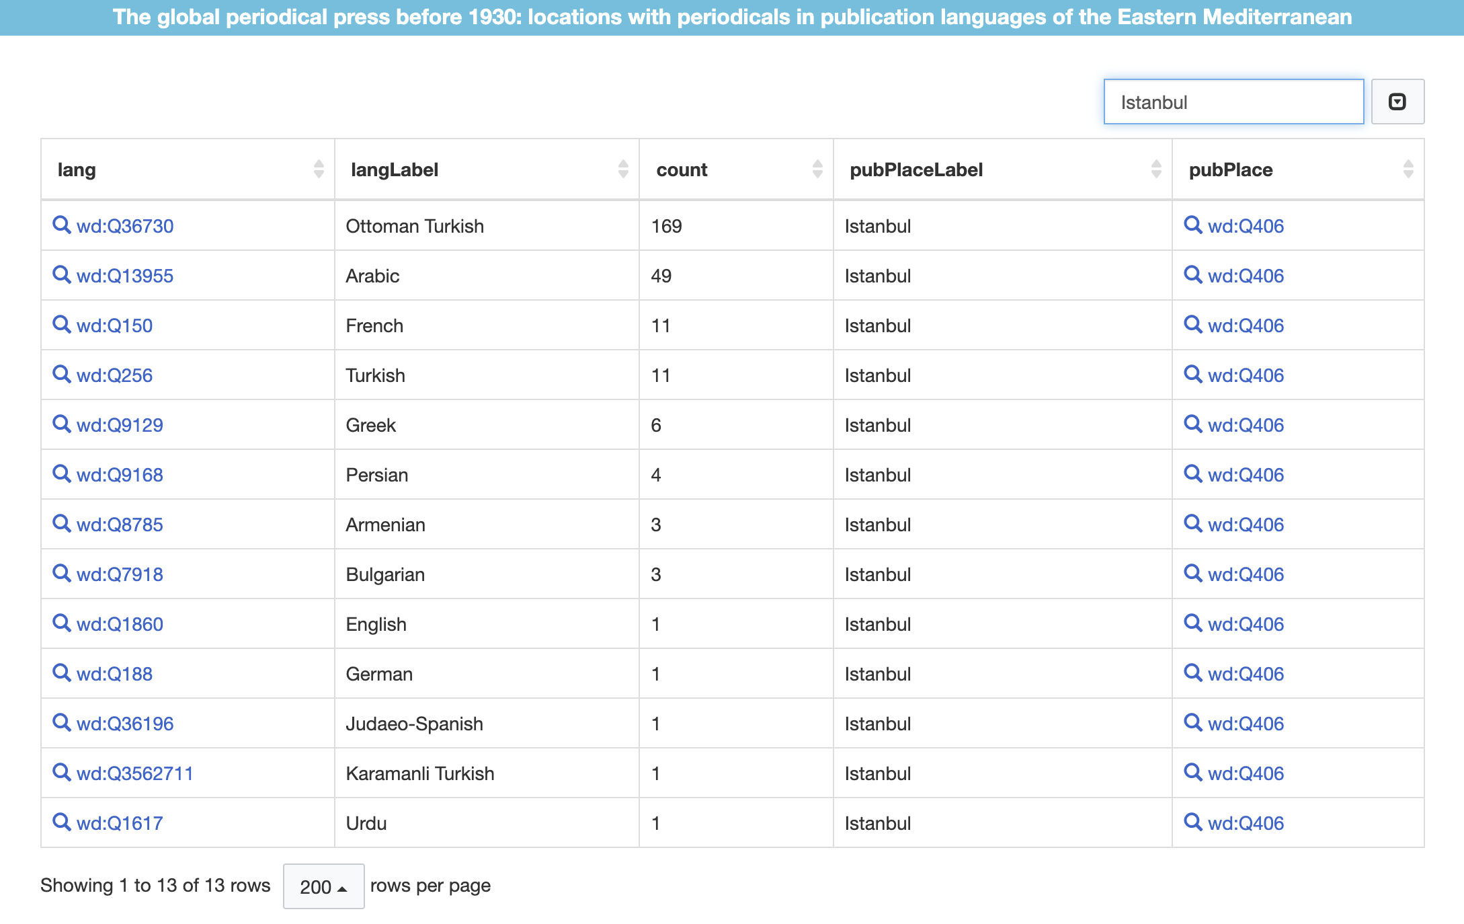Click pubPlace magnifier icon in Urdu row
Viewport: 1464px width, 924px height.
(1192, 822)
